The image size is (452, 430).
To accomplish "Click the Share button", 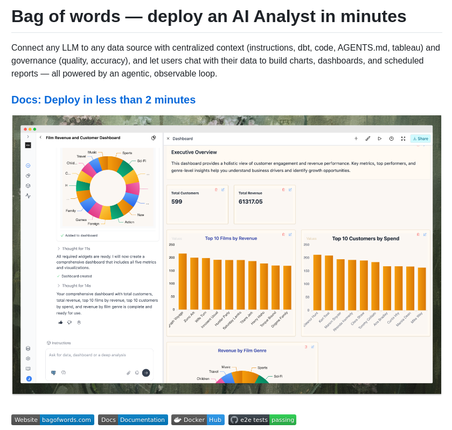I will click(420, 138).
